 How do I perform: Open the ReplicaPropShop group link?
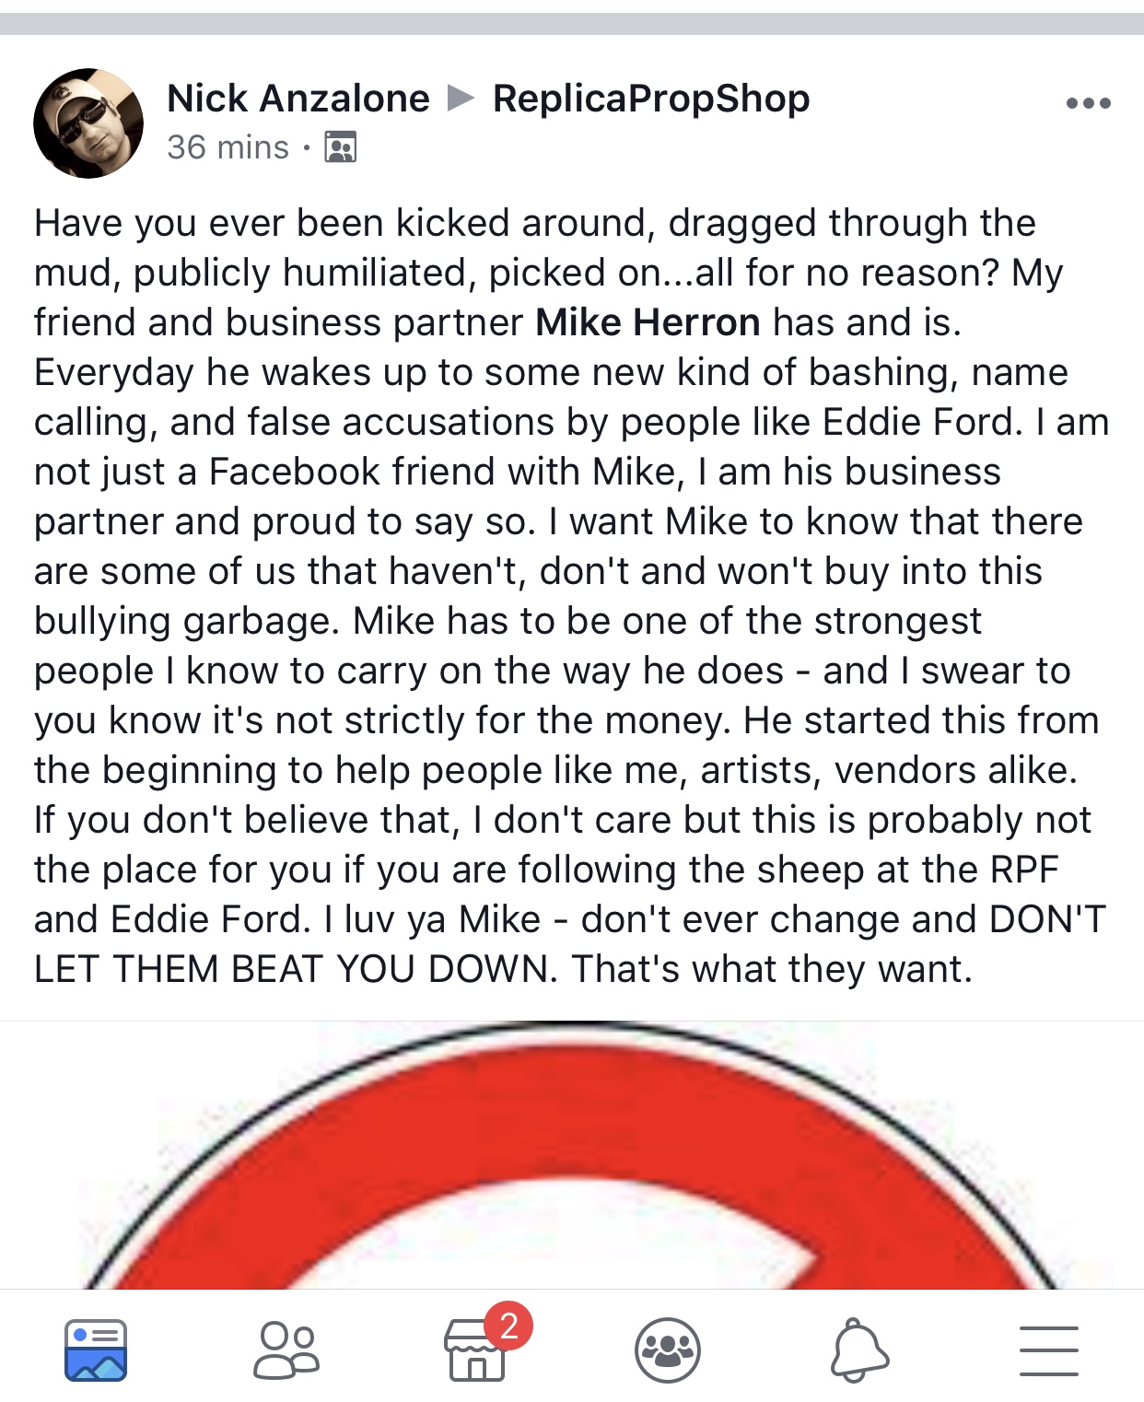click(x=651, y=98)
